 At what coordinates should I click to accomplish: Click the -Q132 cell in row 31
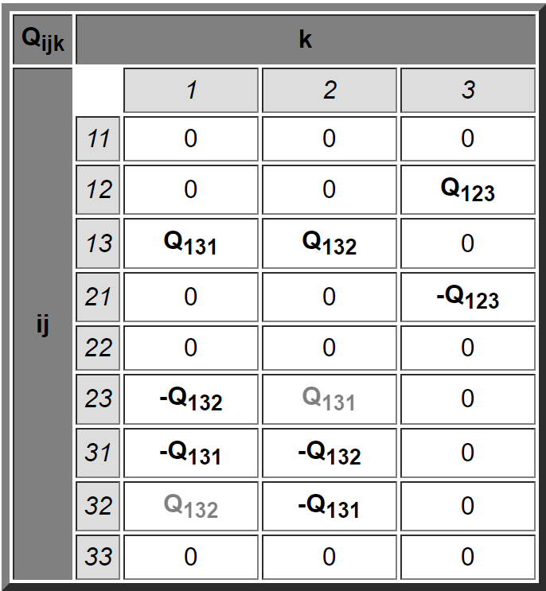coord(330,453)
